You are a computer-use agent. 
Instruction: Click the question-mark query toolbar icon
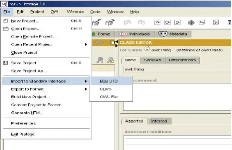pyautogui.click(x=157, y=22)
